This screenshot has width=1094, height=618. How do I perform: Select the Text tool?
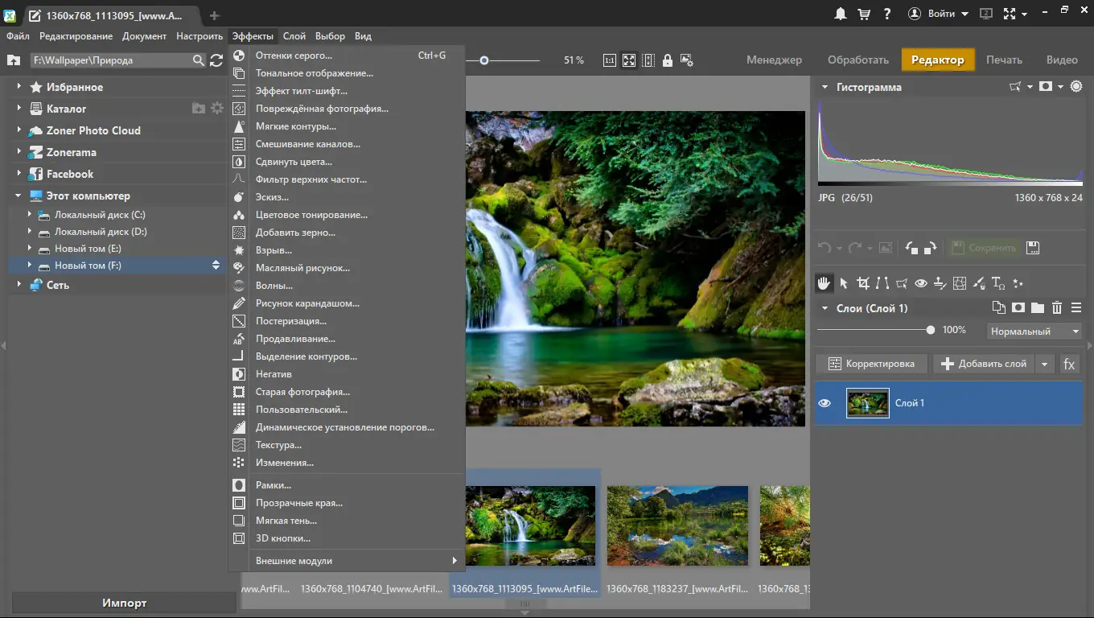coord(998,283)
